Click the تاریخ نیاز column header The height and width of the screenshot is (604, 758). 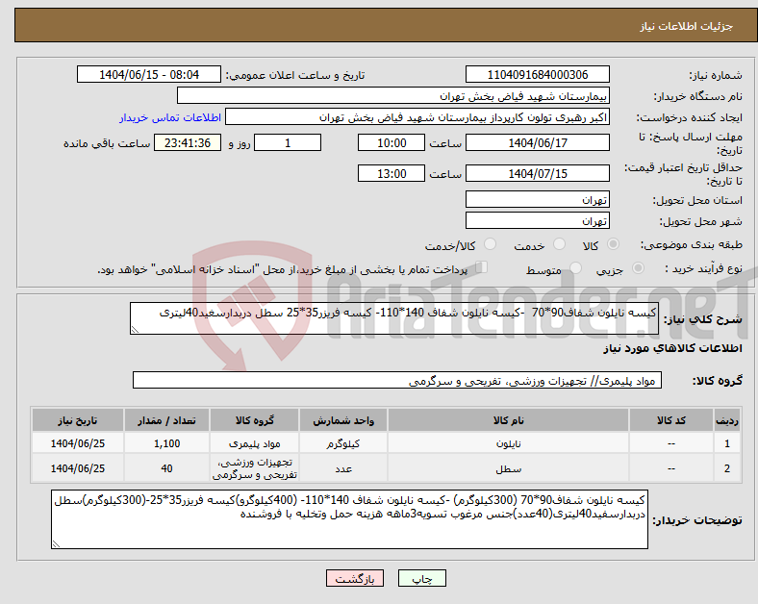coord(77,420)
